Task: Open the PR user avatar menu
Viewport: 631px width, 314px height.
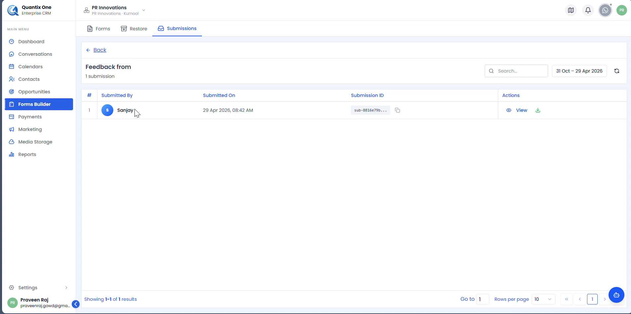Action: click(622, 10)
